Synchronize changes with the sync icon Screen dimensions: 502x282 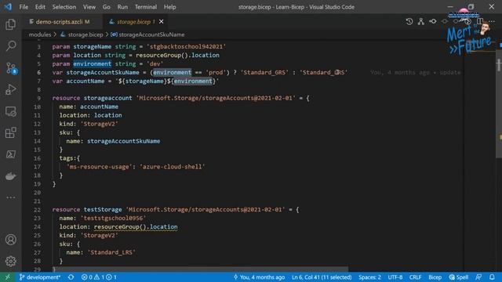71,277
